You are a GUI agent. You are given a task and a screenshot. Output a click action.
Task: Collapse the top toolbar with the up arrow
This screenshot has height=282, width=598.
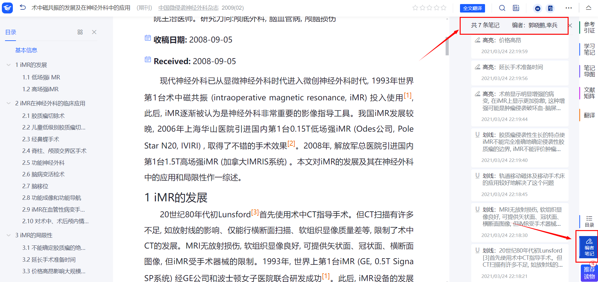point(588,8)
